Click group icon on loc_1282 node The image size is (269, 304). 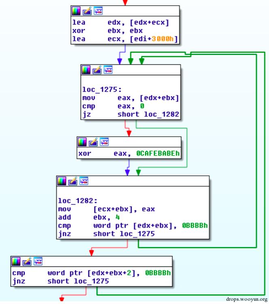pyautogui.click(x=84, y=181)
